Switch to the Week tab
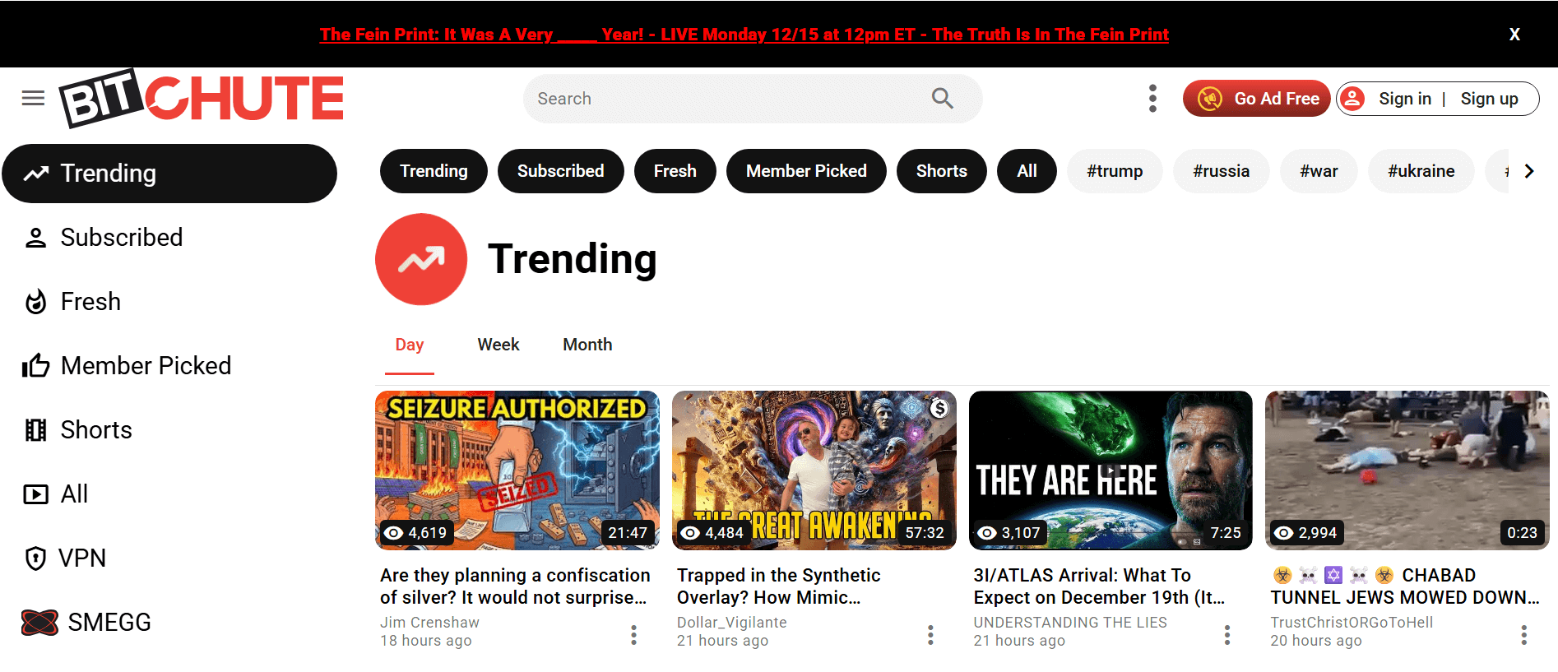 click(x=498, y=345)
